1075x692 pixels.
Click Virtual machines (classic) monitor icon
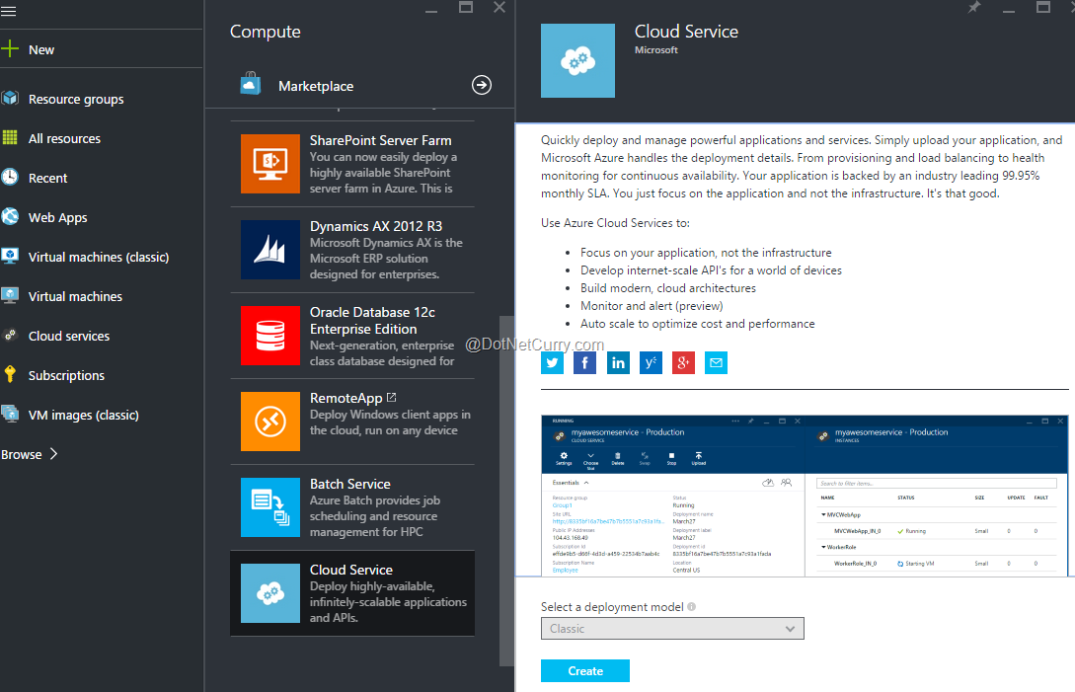pyautogui.click(x=10, y=257)
